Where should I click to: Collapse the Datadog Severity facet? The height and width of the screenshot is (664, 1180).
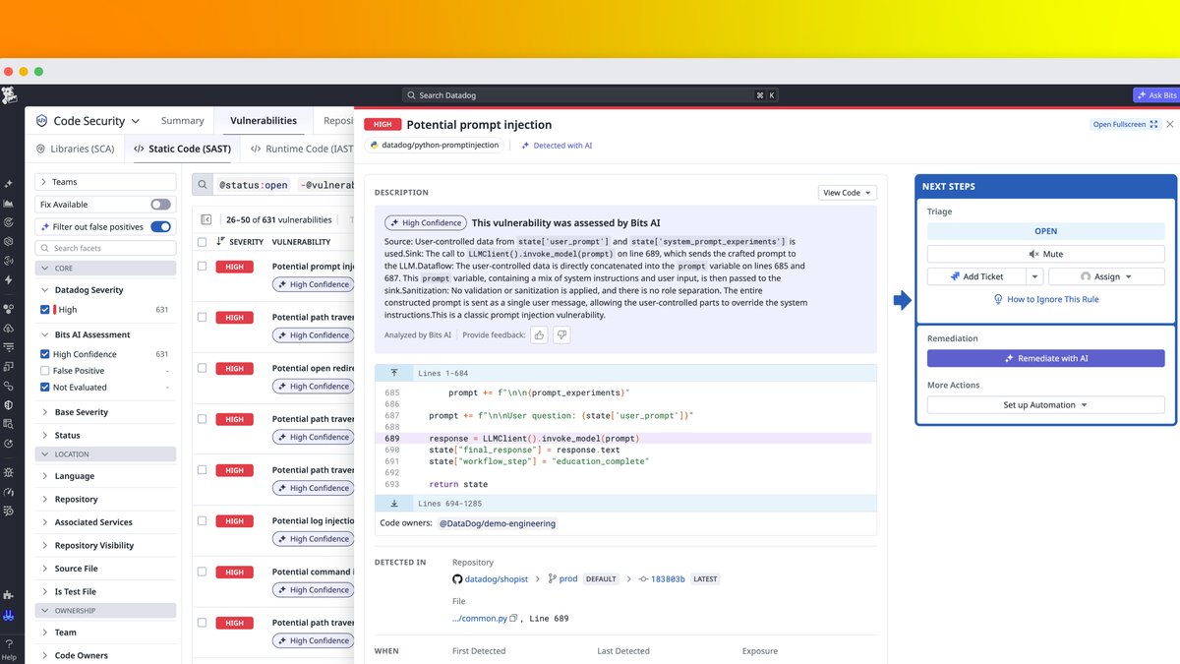[45, 290]
